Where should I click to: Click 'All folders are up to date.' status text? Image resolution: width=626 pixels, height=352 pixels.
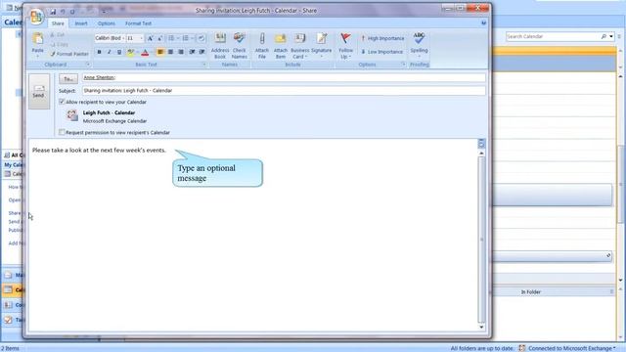click(x=482, y=348)
